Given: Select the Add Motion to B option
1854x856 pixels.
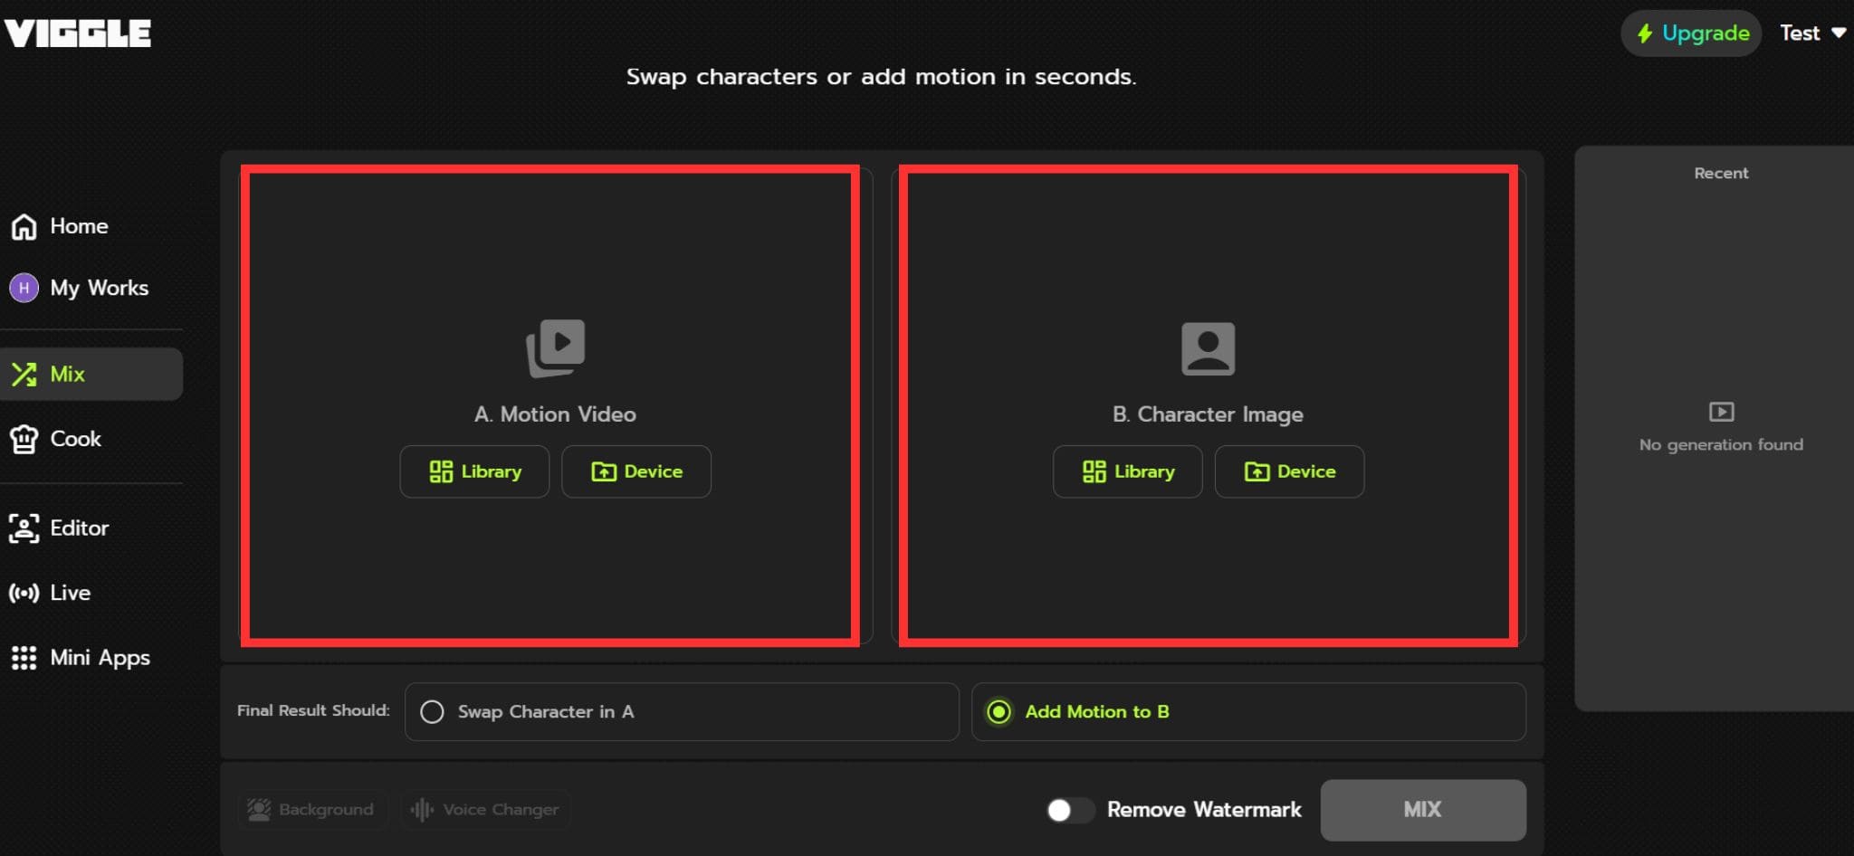Looking at the screenshot, I should [x=999, y=712].
